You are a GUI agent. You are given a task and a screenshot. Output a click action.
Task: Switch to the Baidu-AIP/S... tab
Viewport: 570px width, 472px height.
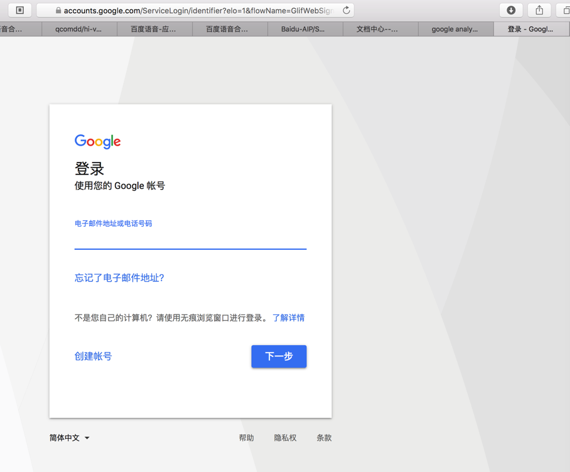point(305,29)
